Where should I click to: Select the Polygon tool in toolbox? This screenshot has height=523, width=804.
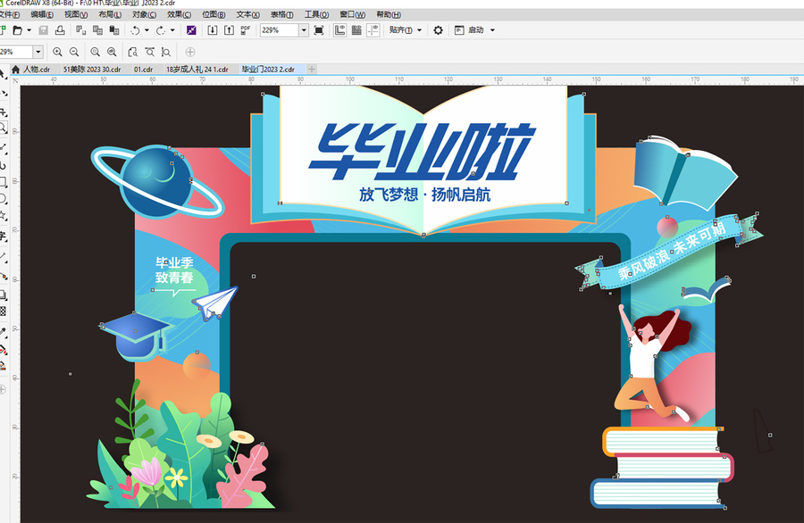click(x=3, y=216)
